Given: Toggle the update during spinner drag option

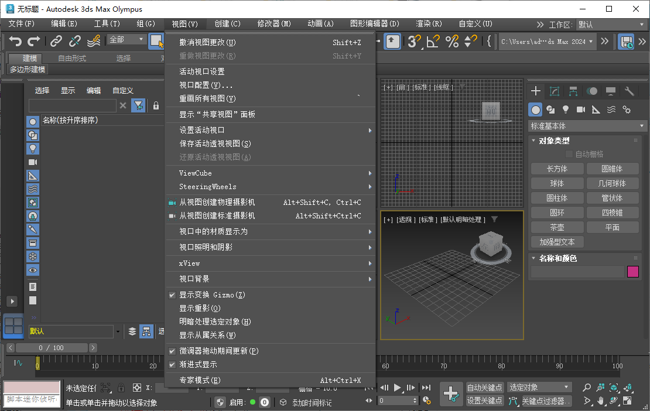Looking at the screenshot, I should point(172,351).
